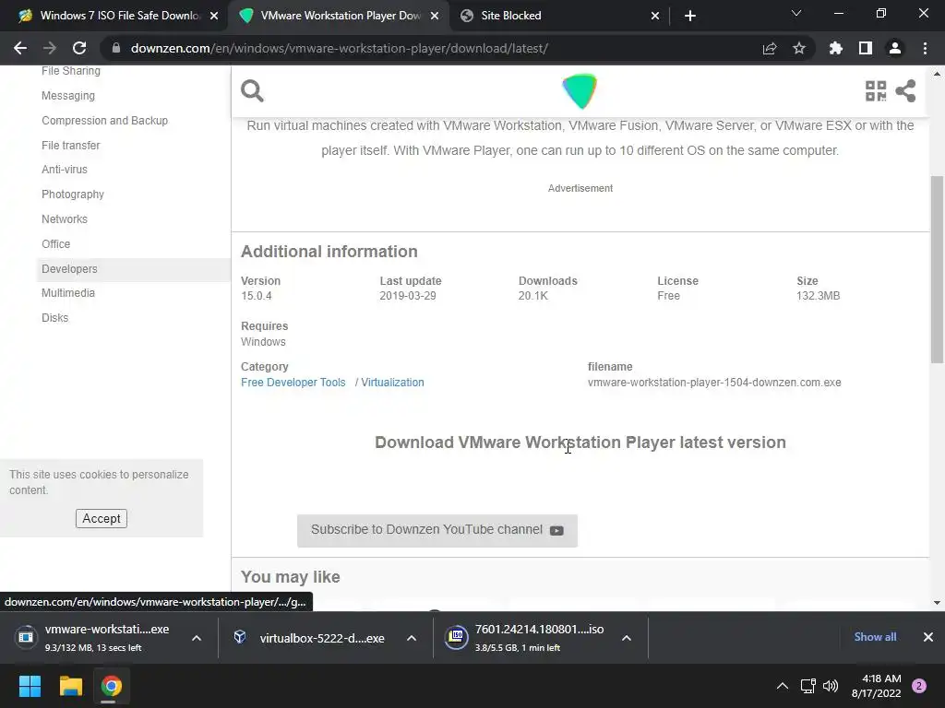Open a new tab with the plus icon

(x=690, y=16)
